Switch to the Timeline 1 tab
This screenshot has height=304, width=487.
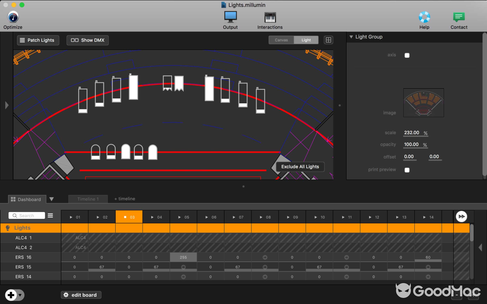tap(88, 199)
